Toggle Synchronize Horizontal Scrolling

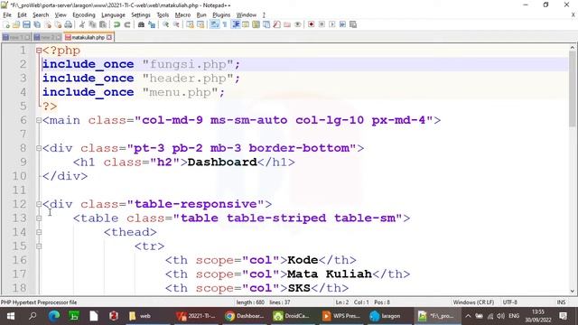click(200, 24)
